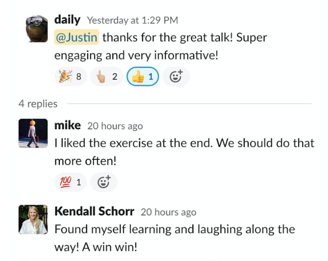Click the pointing finger reaction emoji
328x261 pixels.
point(101,77)
